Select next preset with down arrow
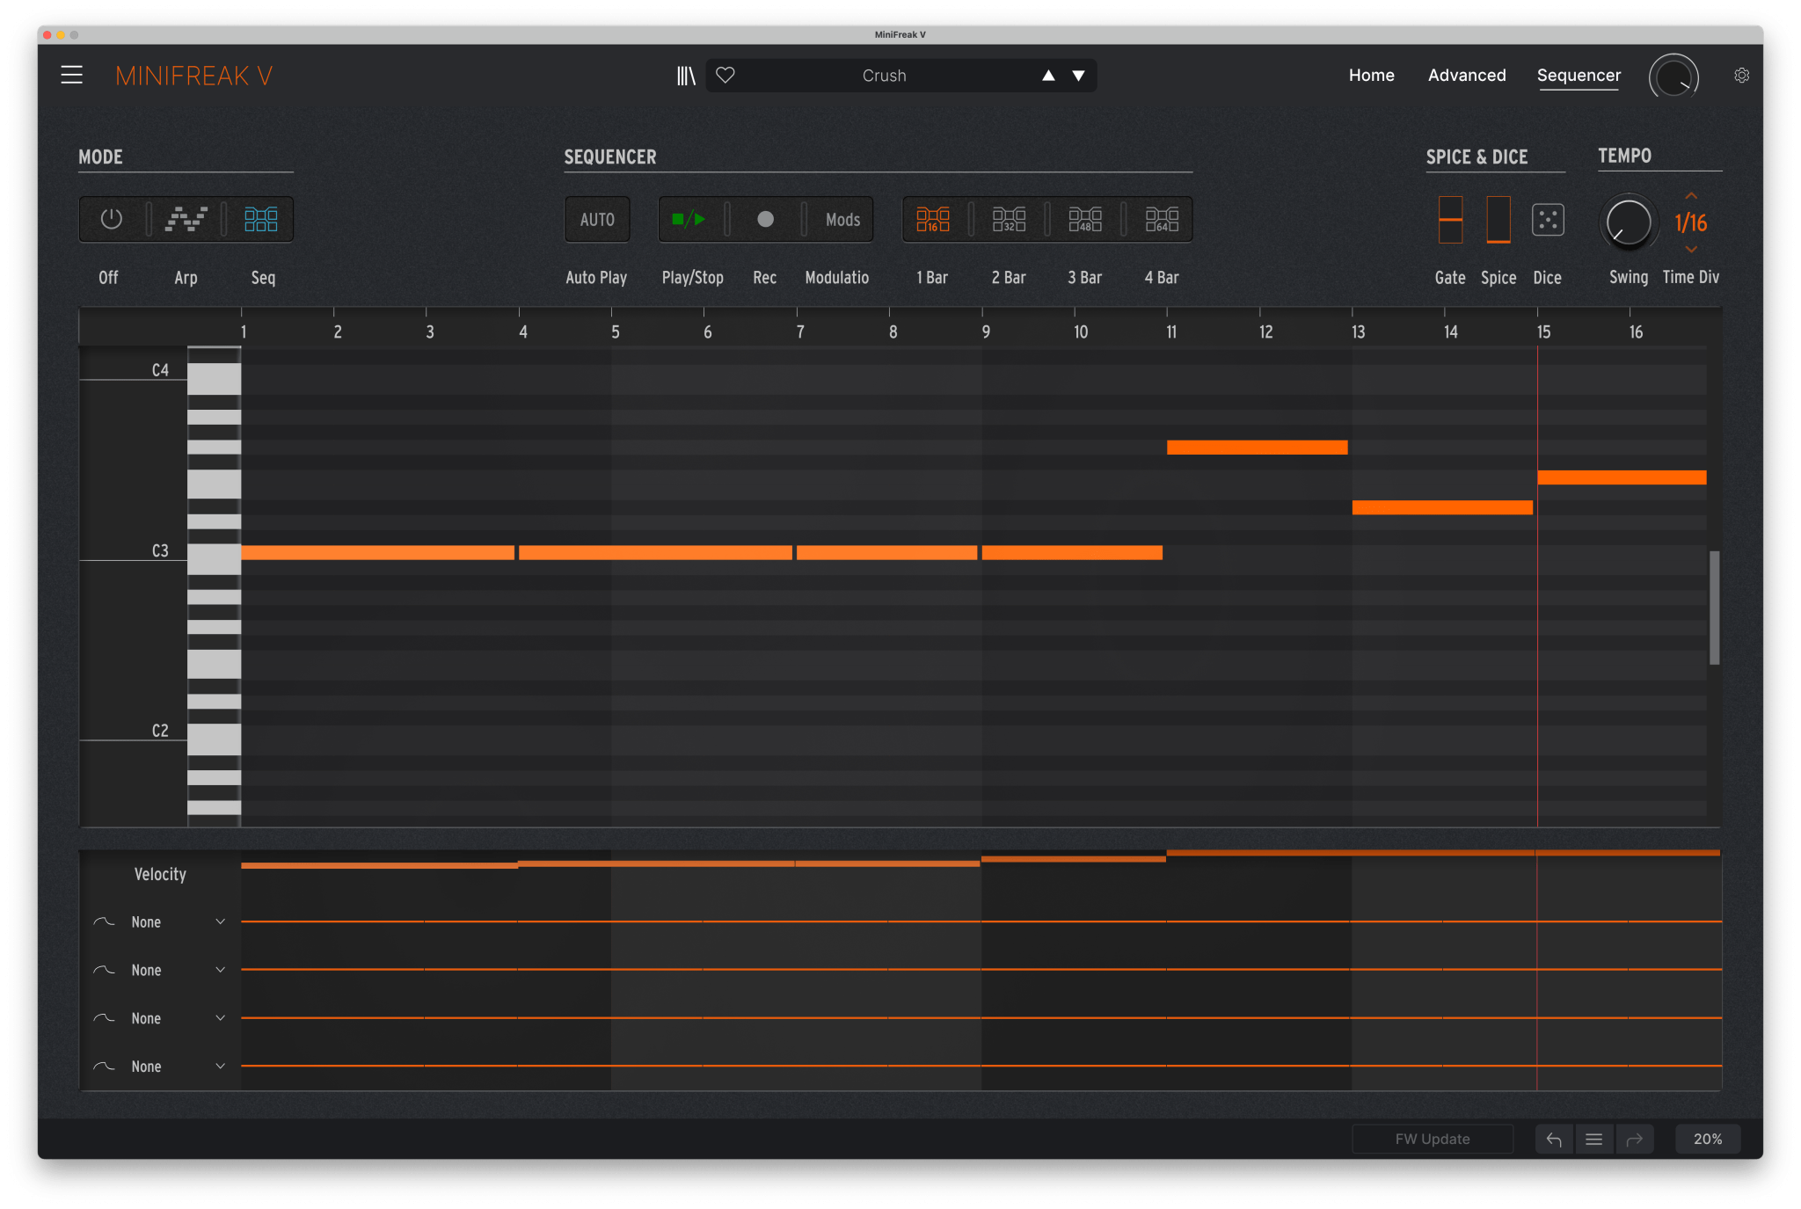Viewport: 1801px width, 1209px height. (x=1078, y=76)
